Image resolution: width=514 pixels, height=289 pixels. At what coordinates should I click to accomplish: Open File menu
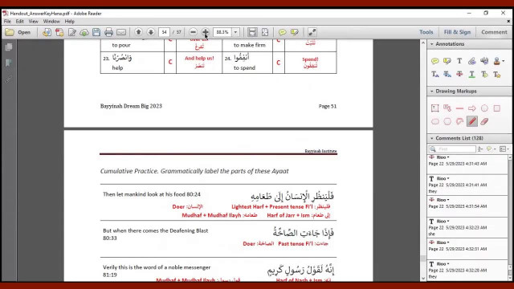[7, 22]
